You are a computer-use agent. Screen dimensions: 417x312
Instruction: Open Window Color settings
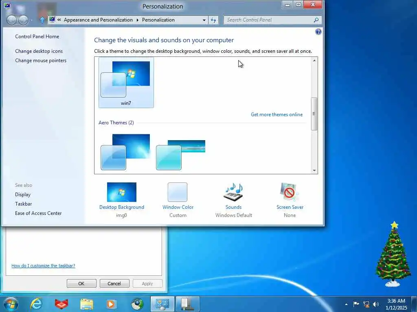pyautogui.click(x=178, y=200)
